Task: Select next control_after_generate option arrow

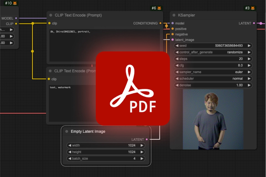Action: (249, 52)
